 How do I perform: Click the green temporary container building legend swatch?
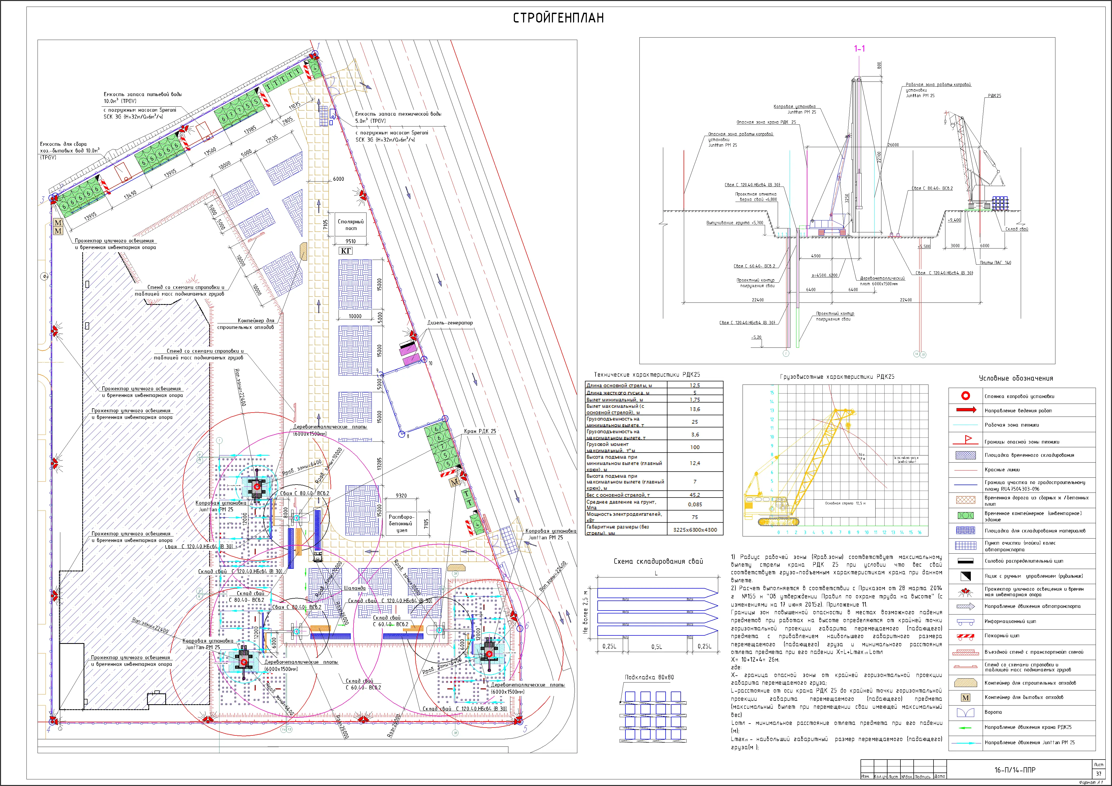[x=965, y=516]
